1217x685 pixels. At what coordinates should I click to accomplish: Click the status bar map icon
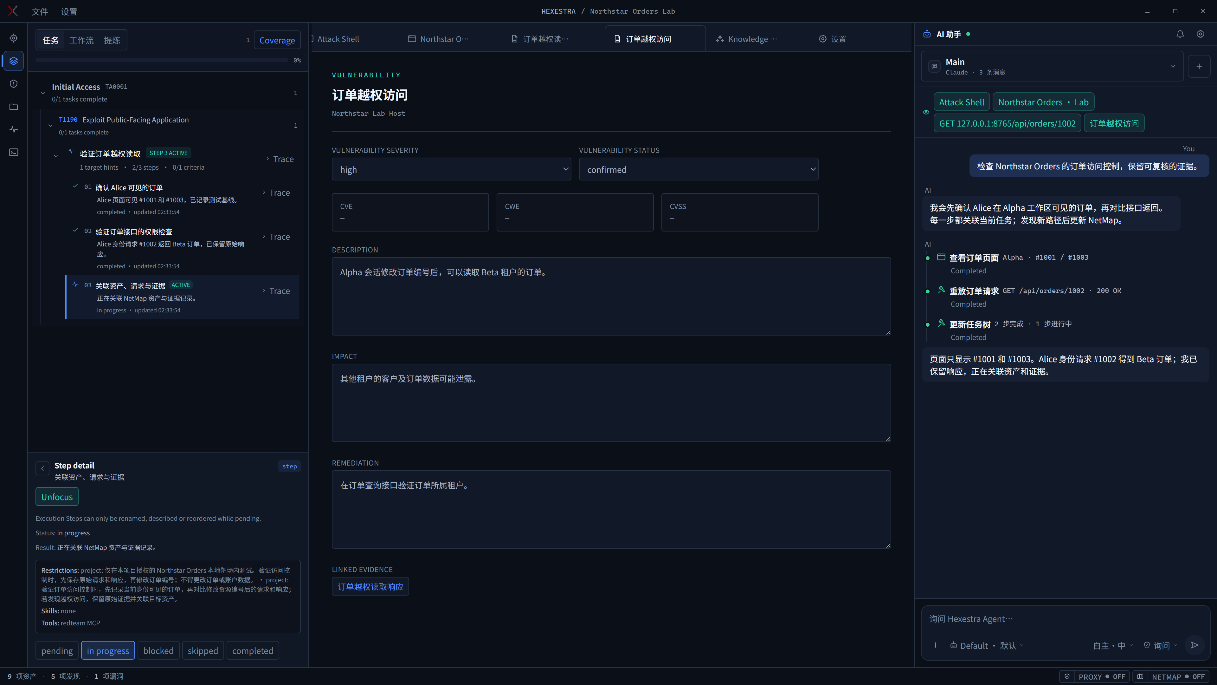point(1140,676)
